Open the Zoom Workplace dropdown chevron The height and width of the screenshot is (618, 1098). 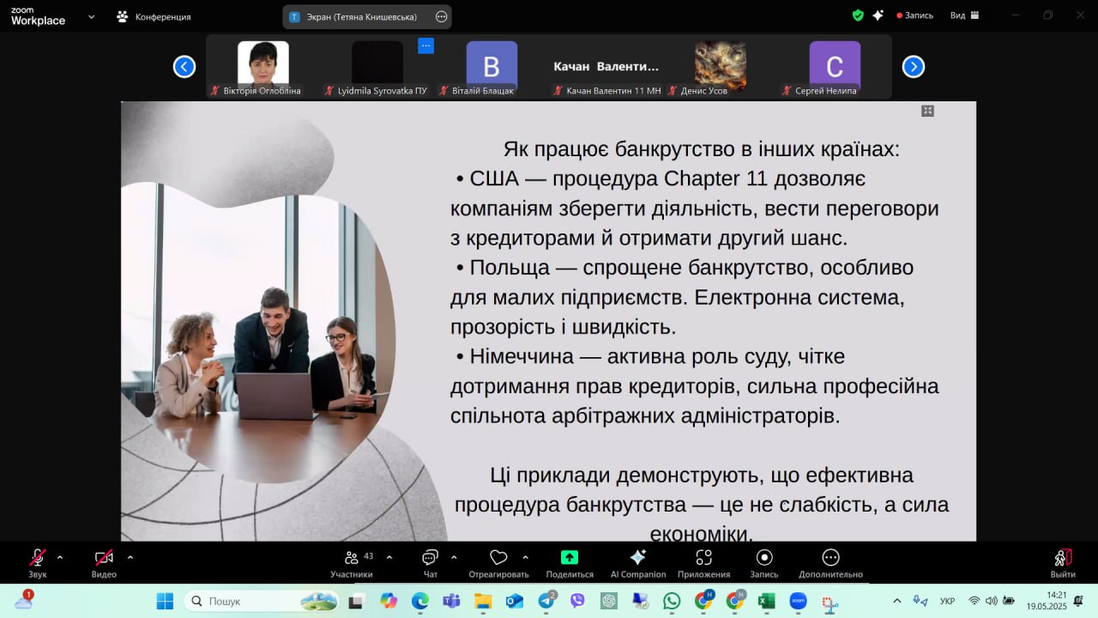[x=91, y=16]
